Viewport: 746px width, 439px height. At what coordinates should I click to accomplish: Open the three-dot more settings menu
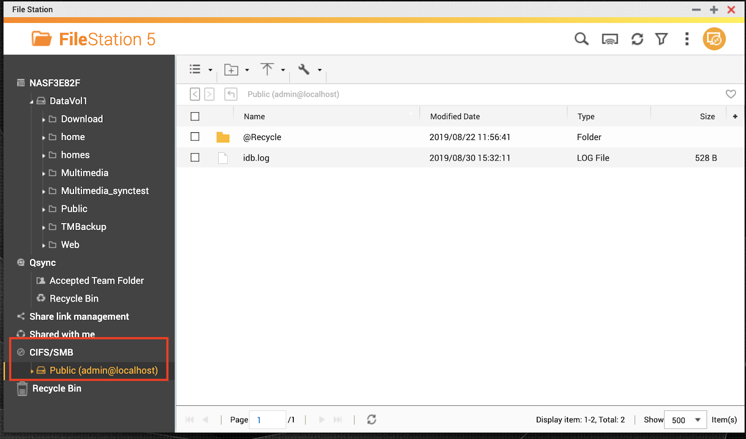tap(686, 39)
